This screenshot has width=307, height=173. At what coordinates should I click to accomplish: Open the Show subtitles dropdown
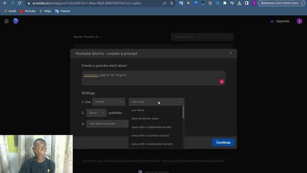point(96,113)
